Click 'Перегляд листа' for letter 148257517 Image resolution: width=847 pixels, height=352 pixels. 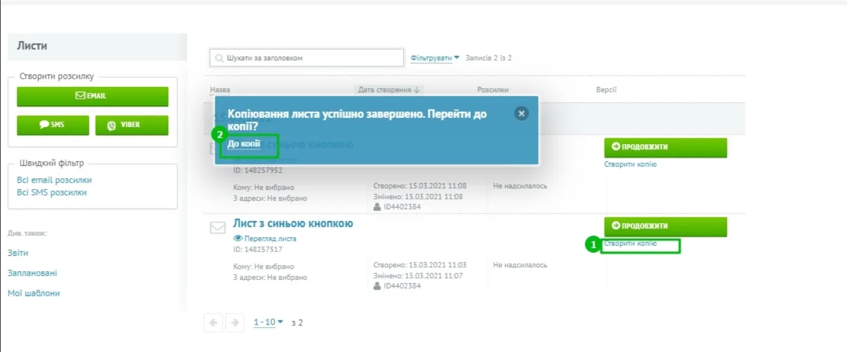[x=265, y=238]
